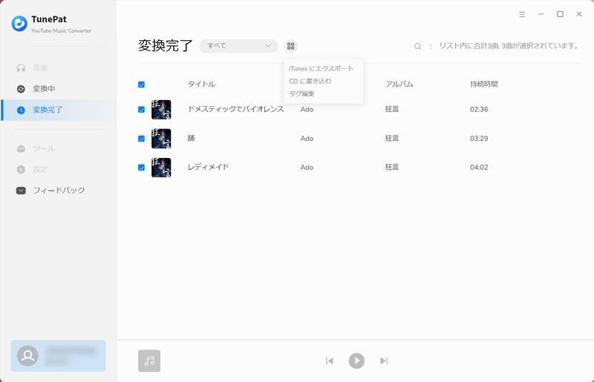Close the TunePat window

[579, 14]
